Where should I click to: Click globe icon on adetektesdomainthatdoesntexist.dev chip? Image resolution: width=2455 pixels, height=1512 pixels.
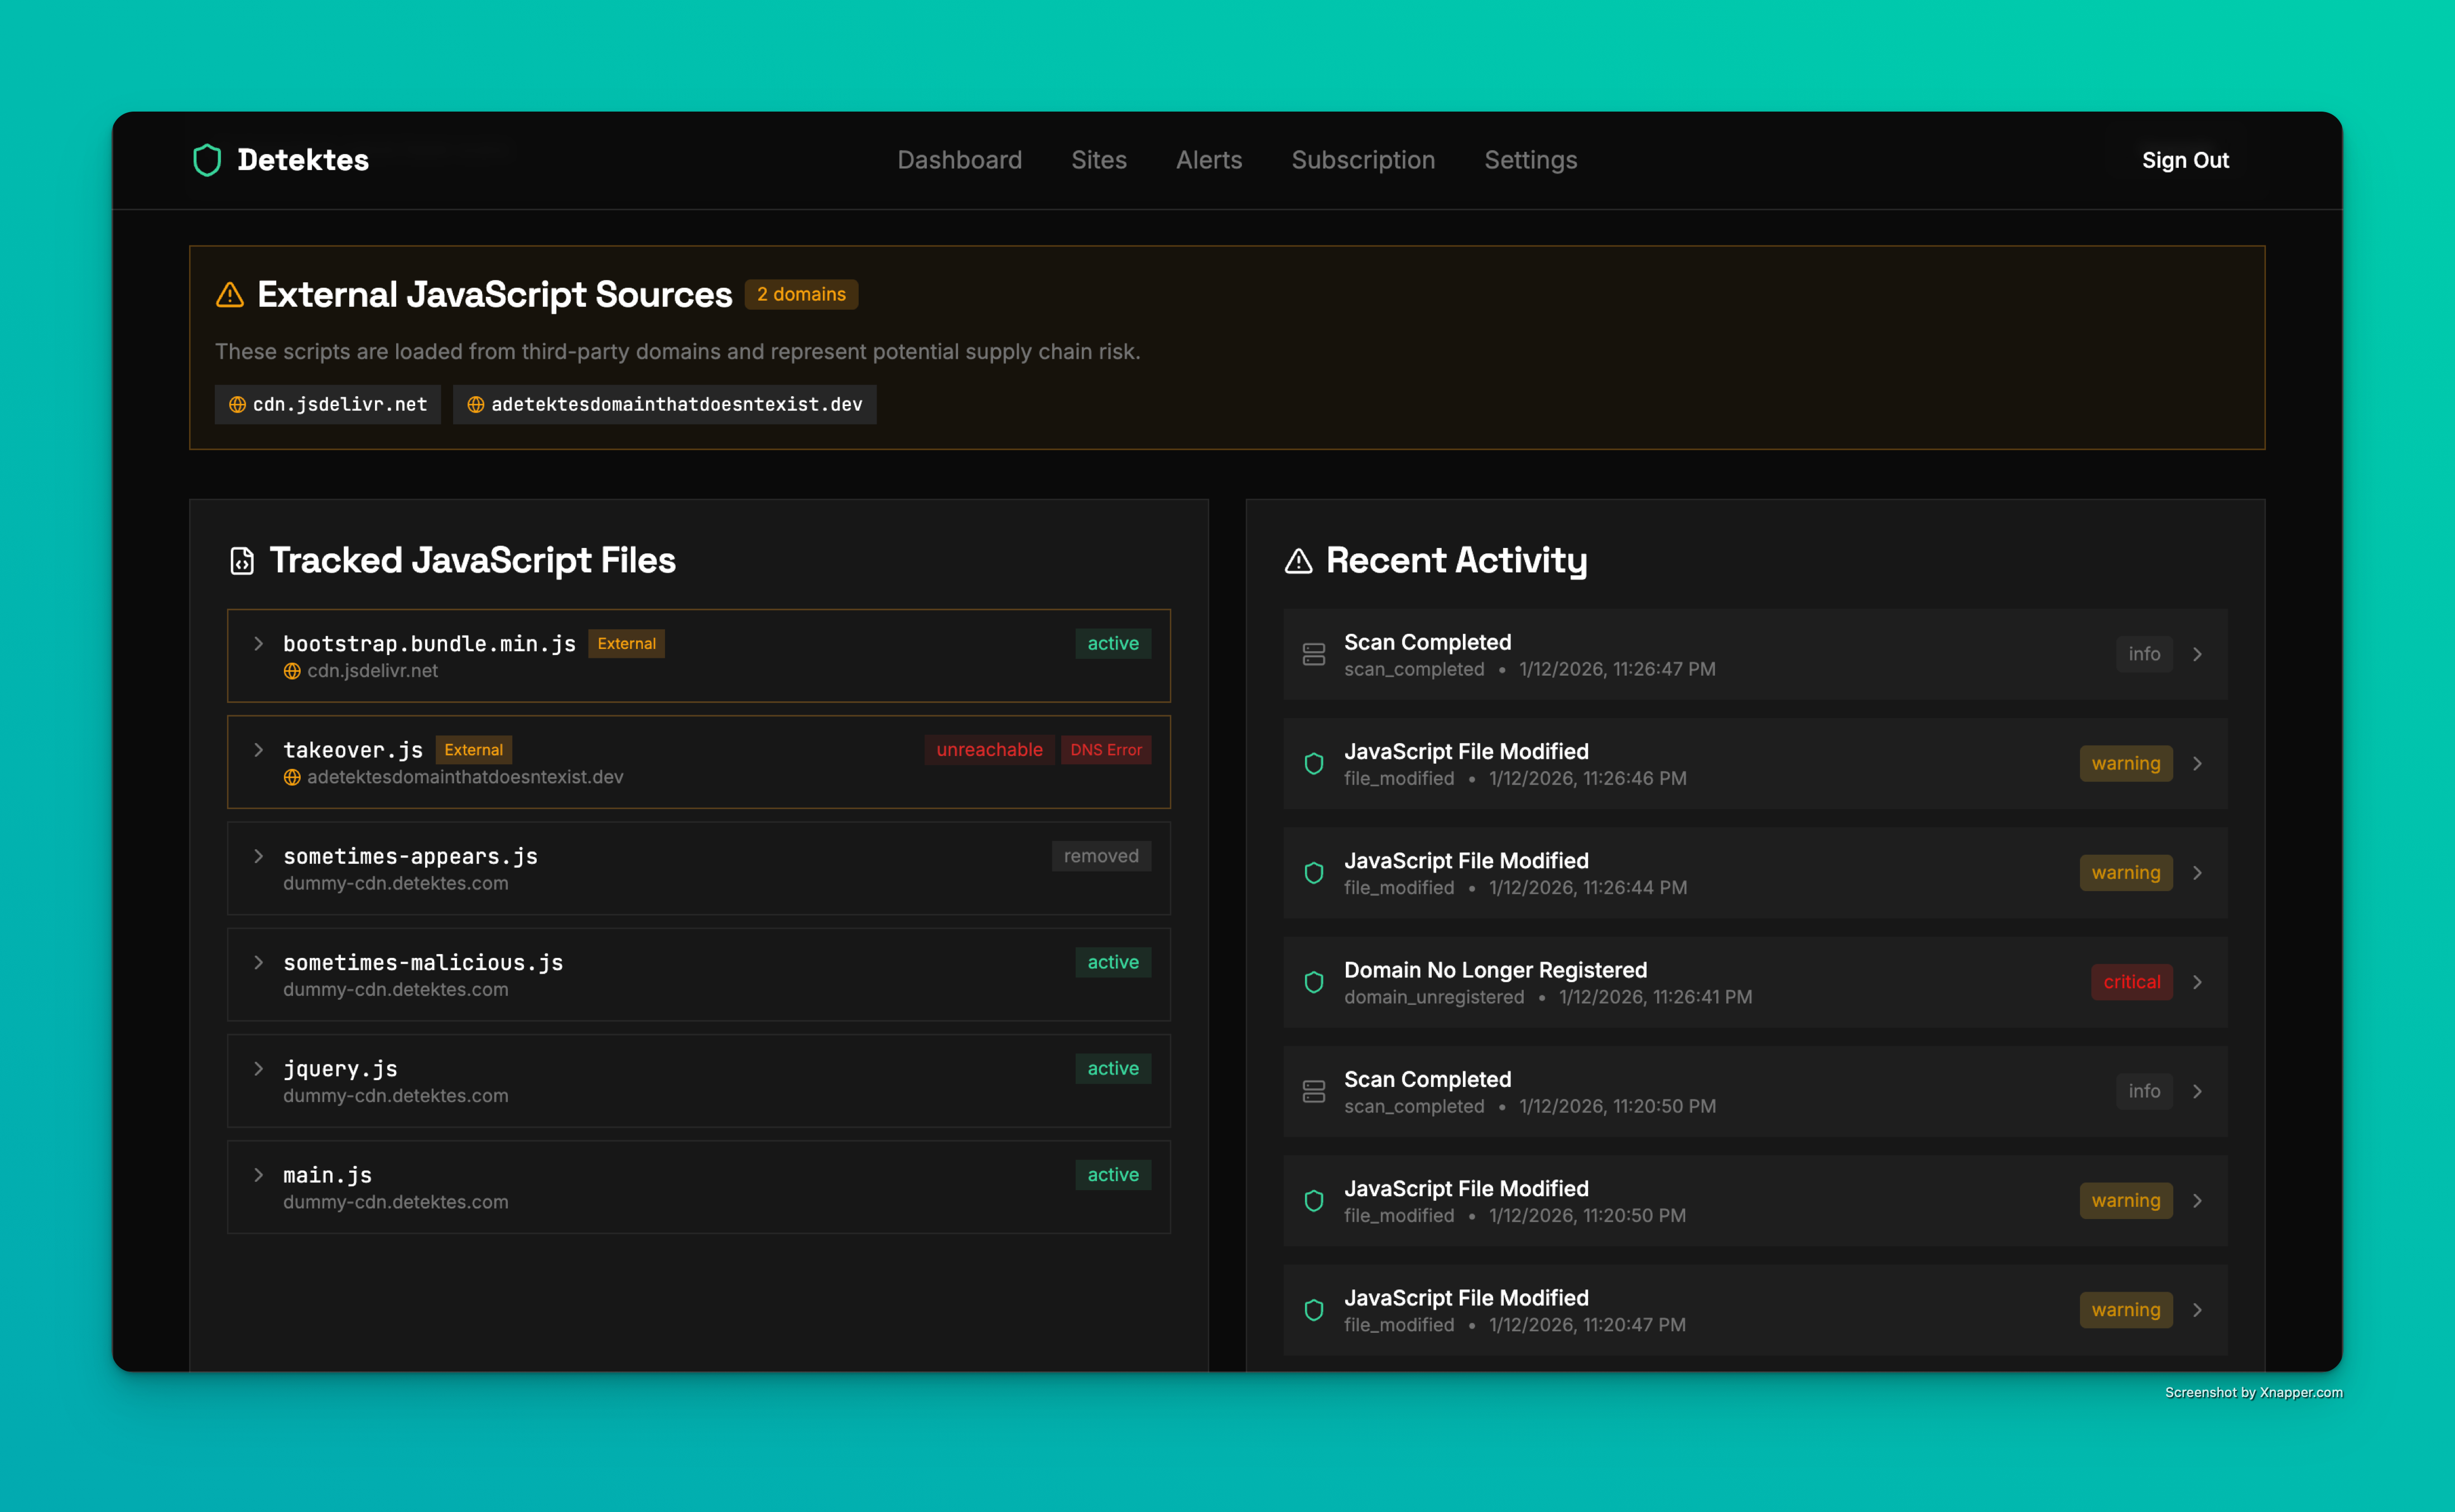pos(476,405)
